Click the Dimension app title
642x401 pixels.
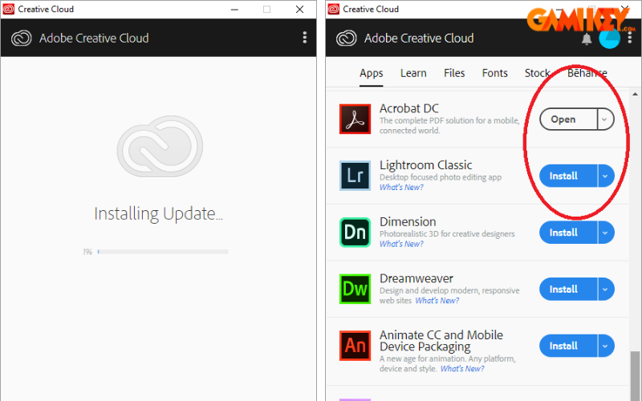(408, 222)
